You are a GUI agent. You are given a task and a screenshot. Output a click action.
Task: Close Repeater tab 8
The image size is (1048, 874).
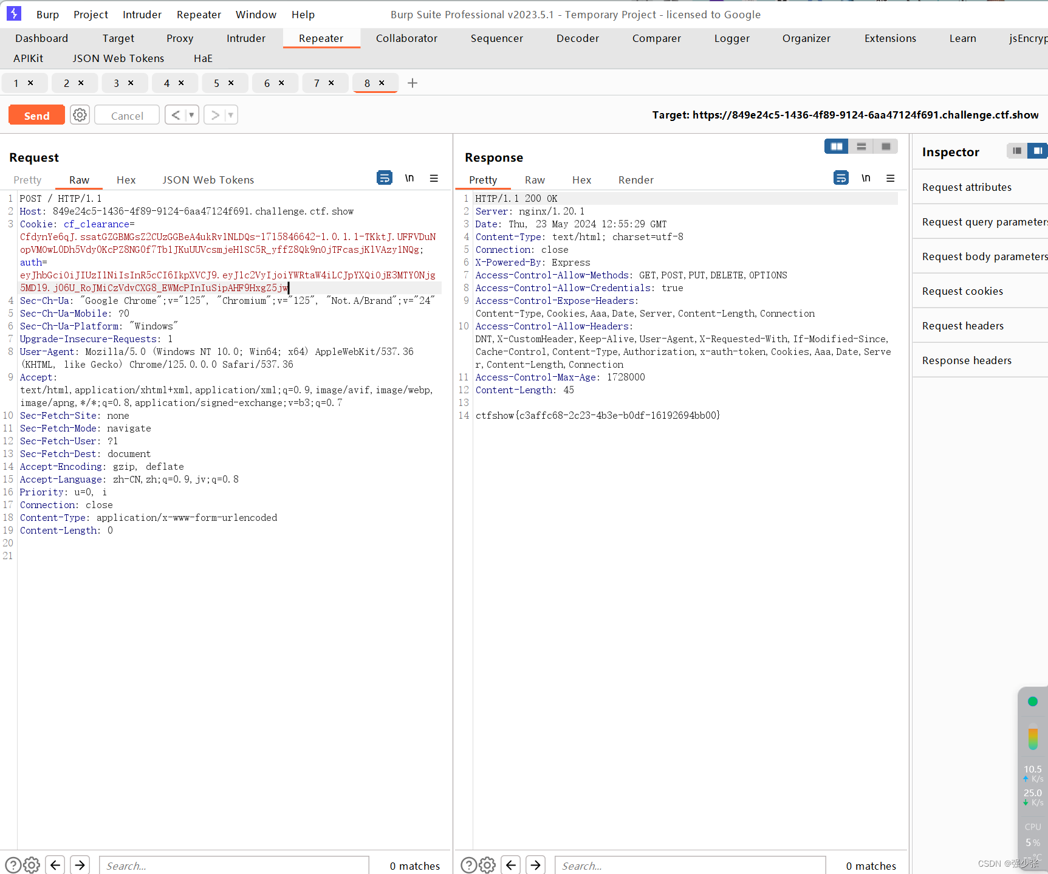[382, 83]
